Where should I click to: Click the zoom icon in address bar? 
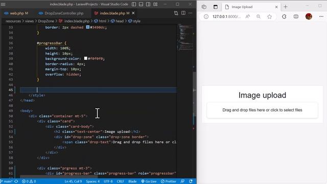click(259, 16)
